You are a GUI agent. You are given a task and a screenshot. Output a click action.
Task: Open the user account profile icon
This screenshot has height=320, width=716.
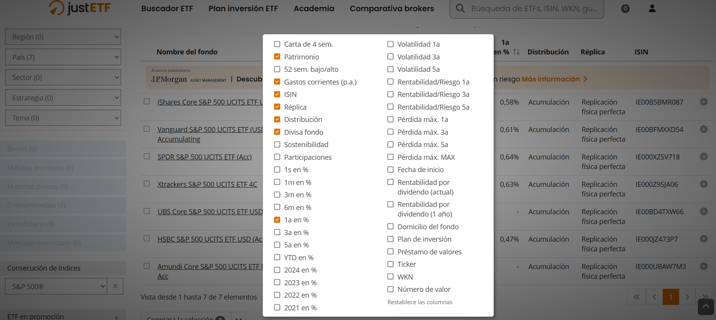click(x=652, y=8)
